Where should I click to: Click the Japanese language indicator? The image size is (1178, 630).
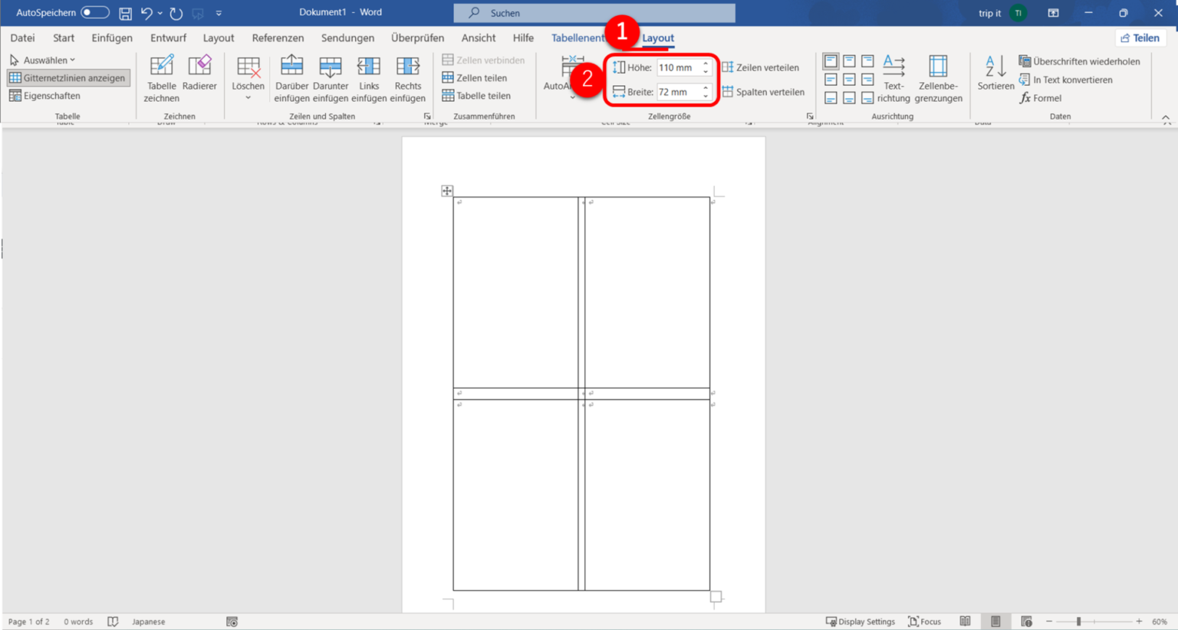tap(149, 622)
